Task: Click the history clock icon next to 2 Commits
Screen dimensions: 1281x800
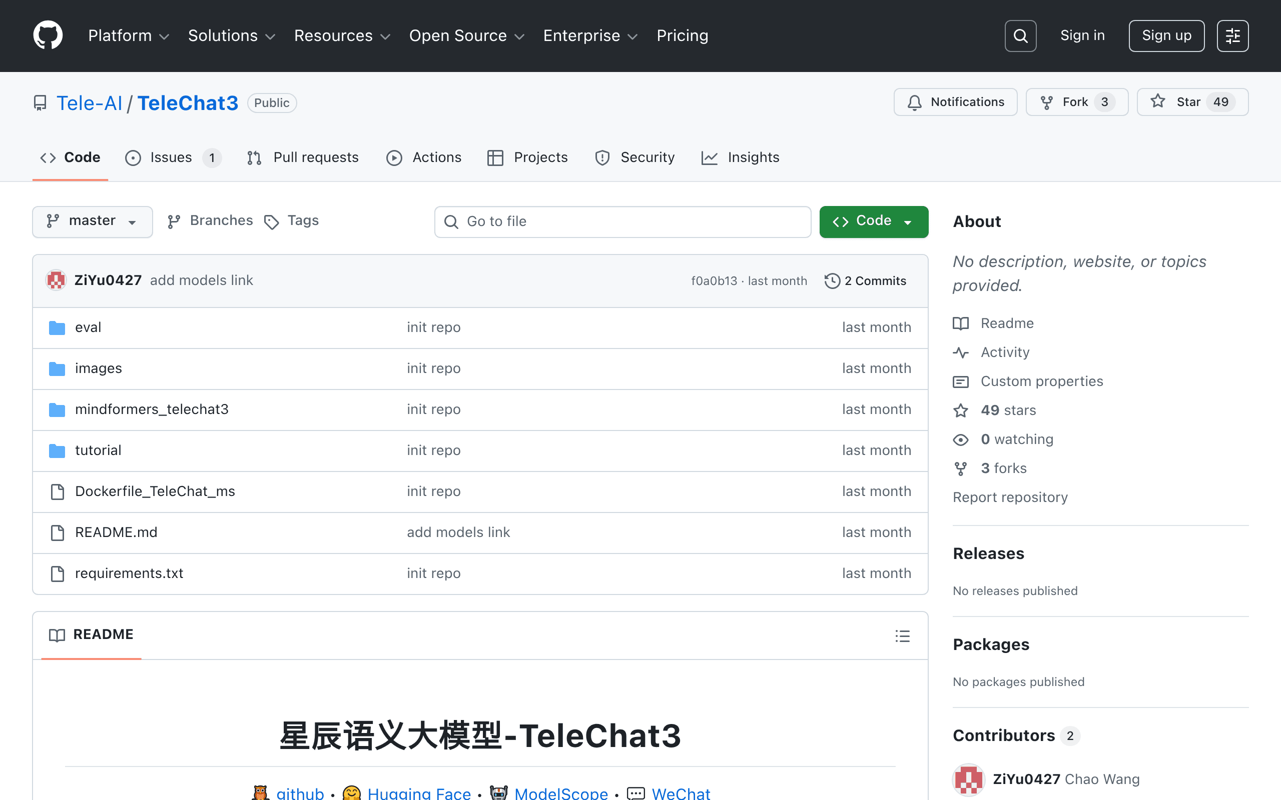Action: [x=832, y=281]
